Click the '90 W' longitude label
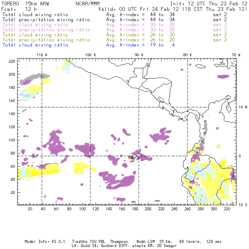Viewport: 249px width, 249px height. pos(139,55)
